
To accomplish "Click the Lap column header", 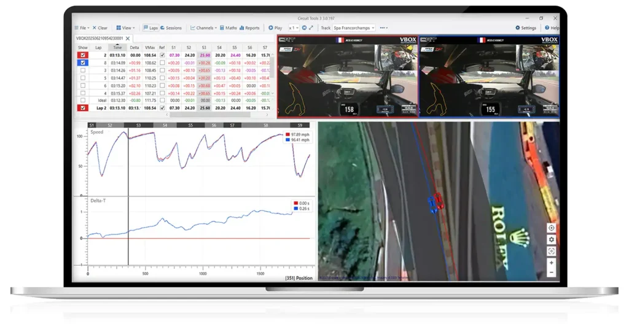I will point(98,47).
